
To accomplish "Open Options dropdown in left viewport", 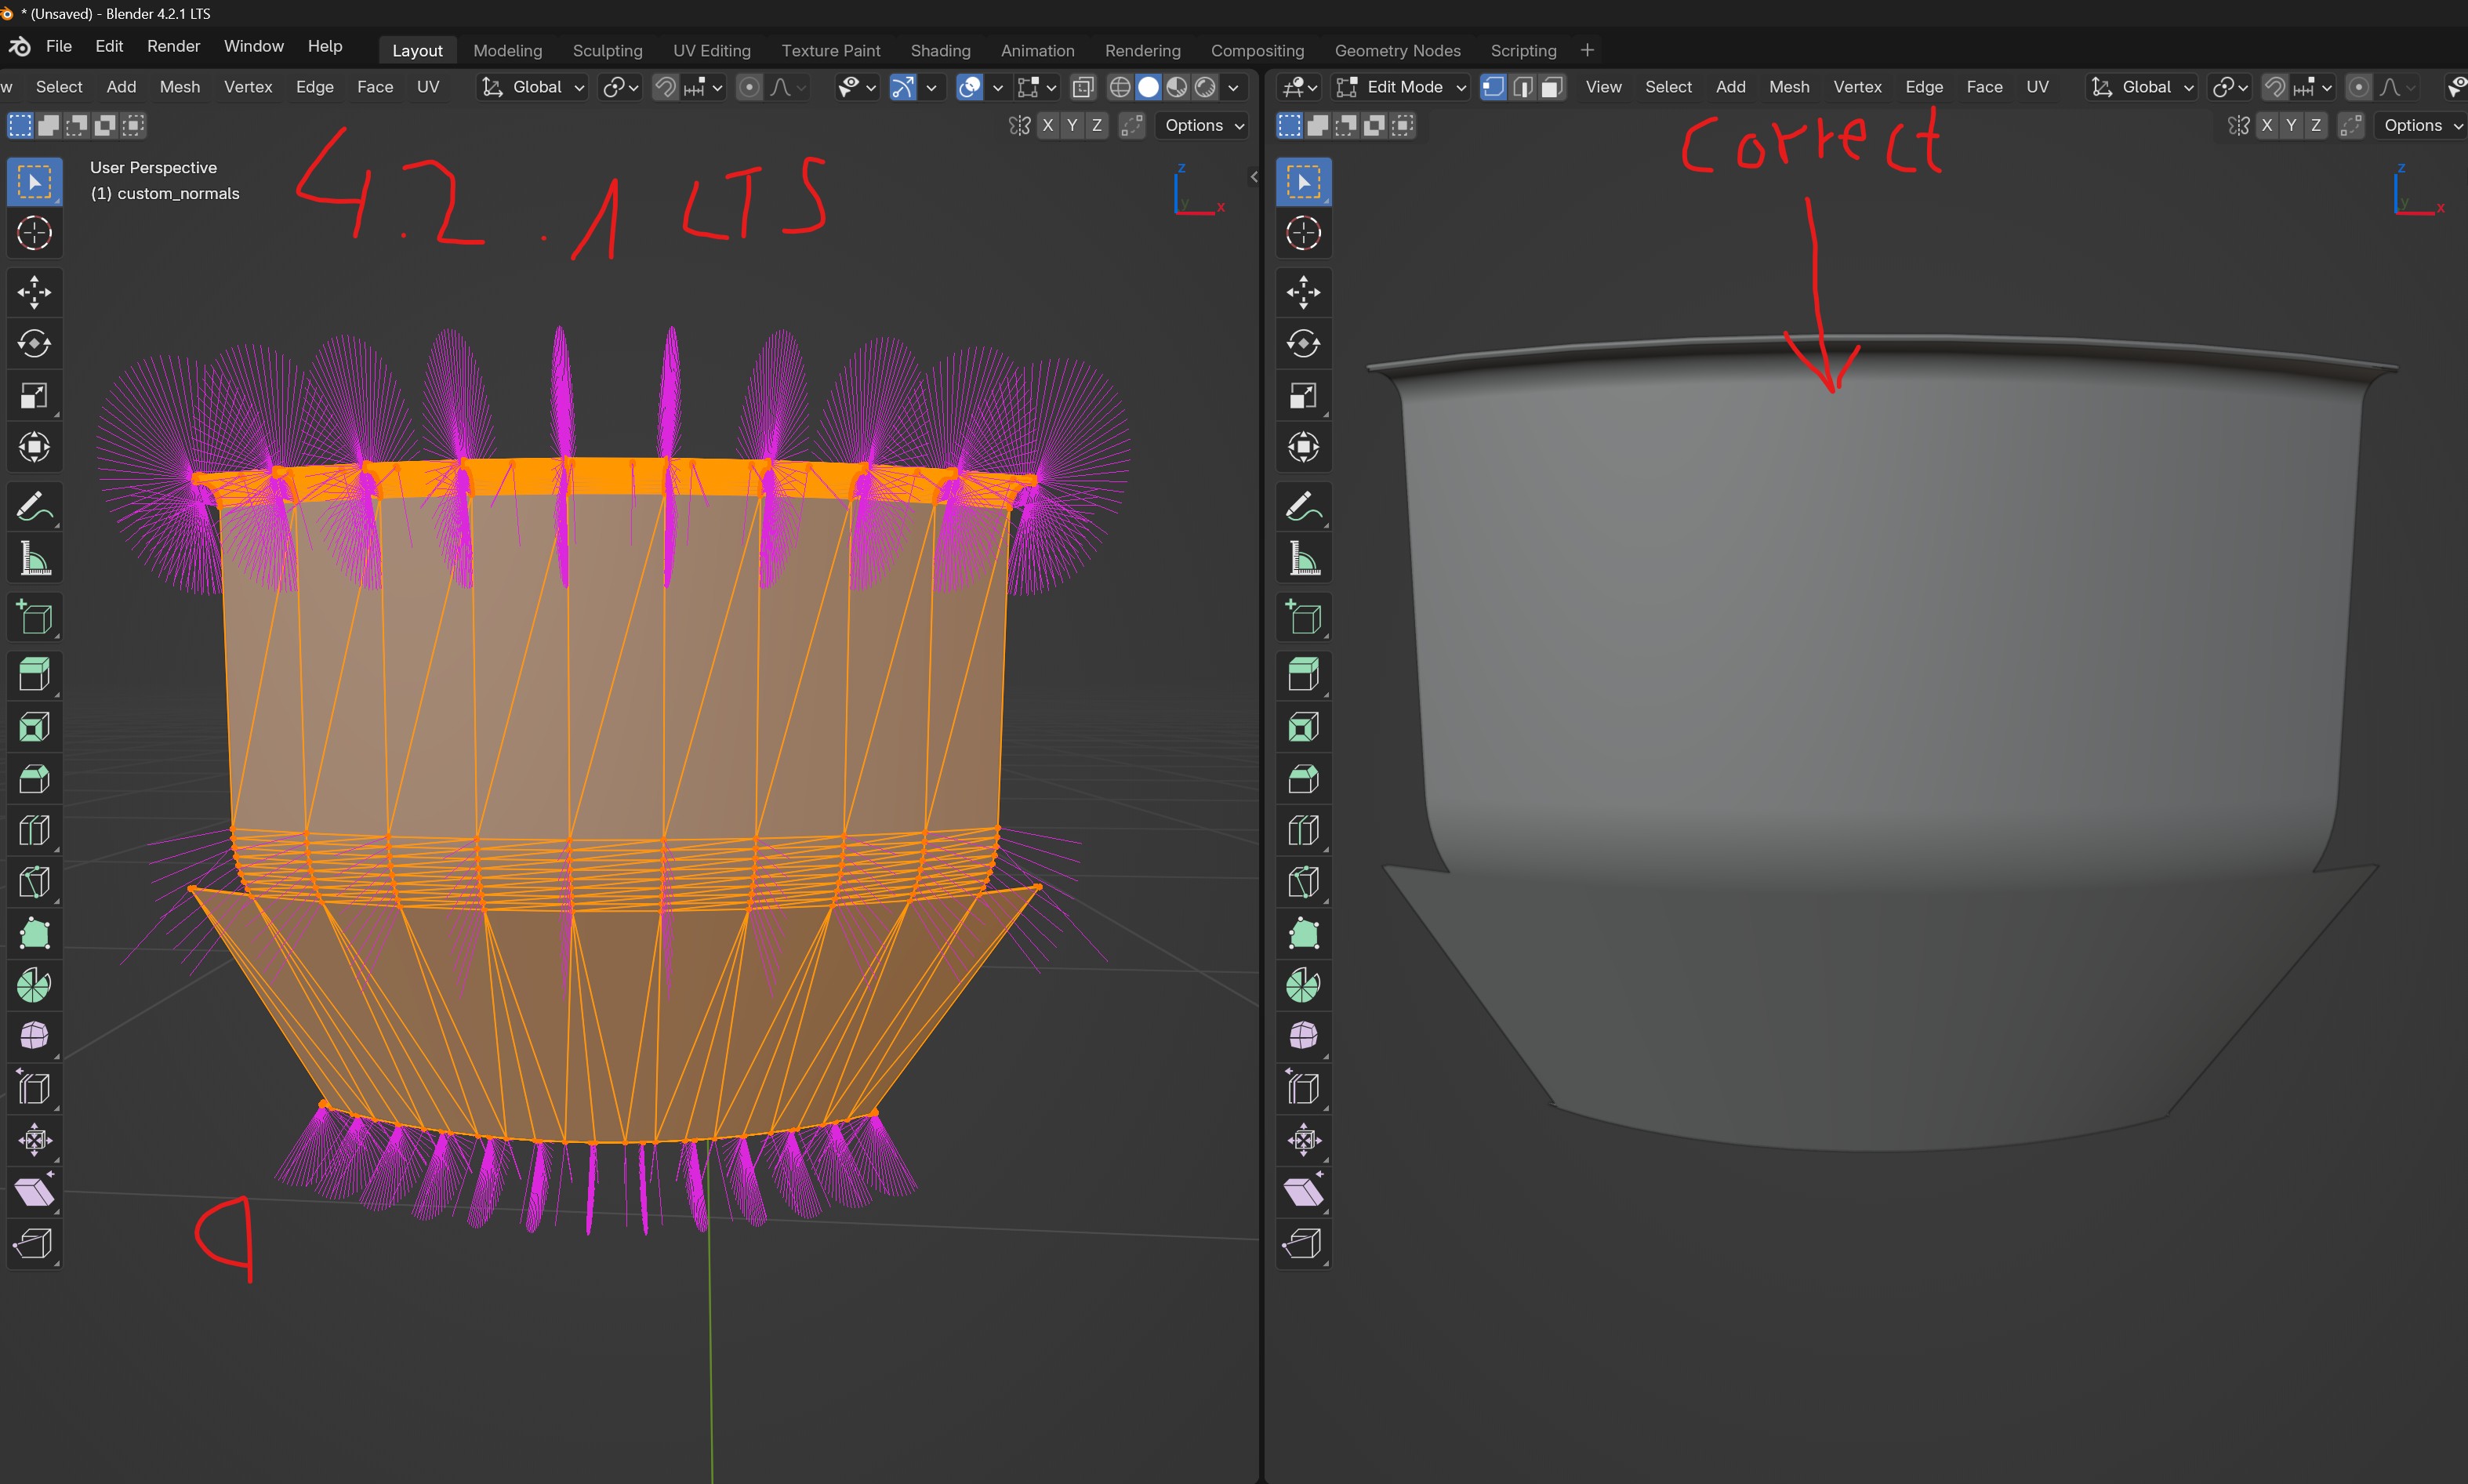I will tap(1204, 125).
